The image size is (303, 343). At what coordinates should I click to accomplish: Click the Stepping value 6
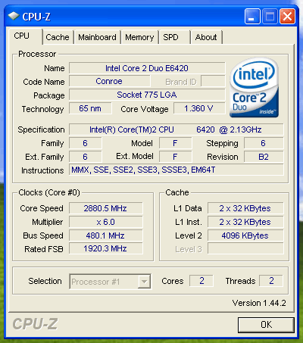click(x=264, y=143)
